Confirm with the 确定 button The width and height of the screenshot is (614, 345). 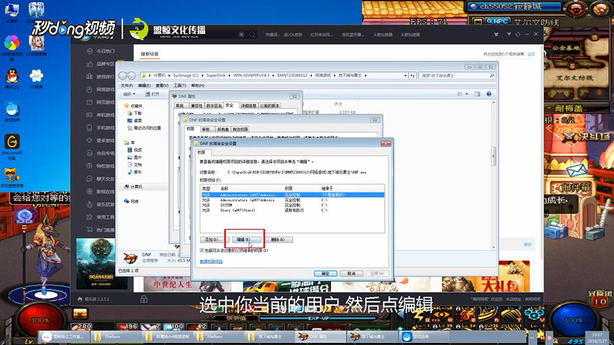click(325, 273)
